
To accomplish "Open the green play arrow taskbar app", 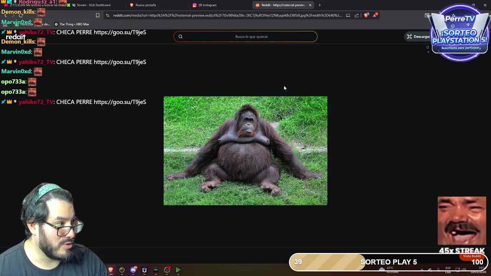I will point(178,270).
